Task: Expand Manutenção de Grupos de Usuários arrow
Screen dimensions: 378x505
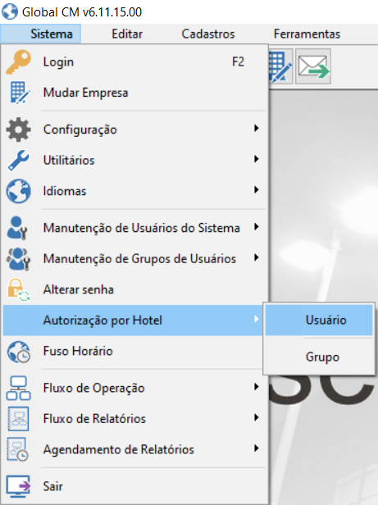Action: click(256, 257)
